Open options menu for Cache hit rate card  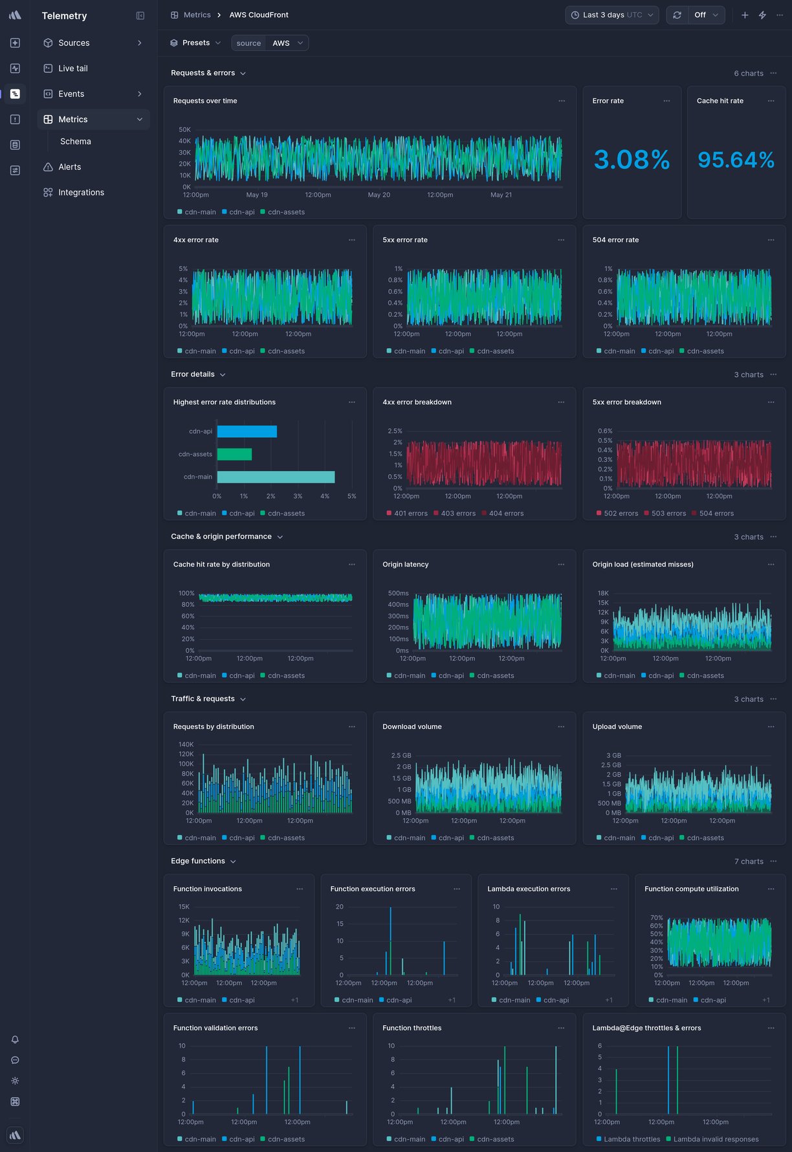point(771,101)
